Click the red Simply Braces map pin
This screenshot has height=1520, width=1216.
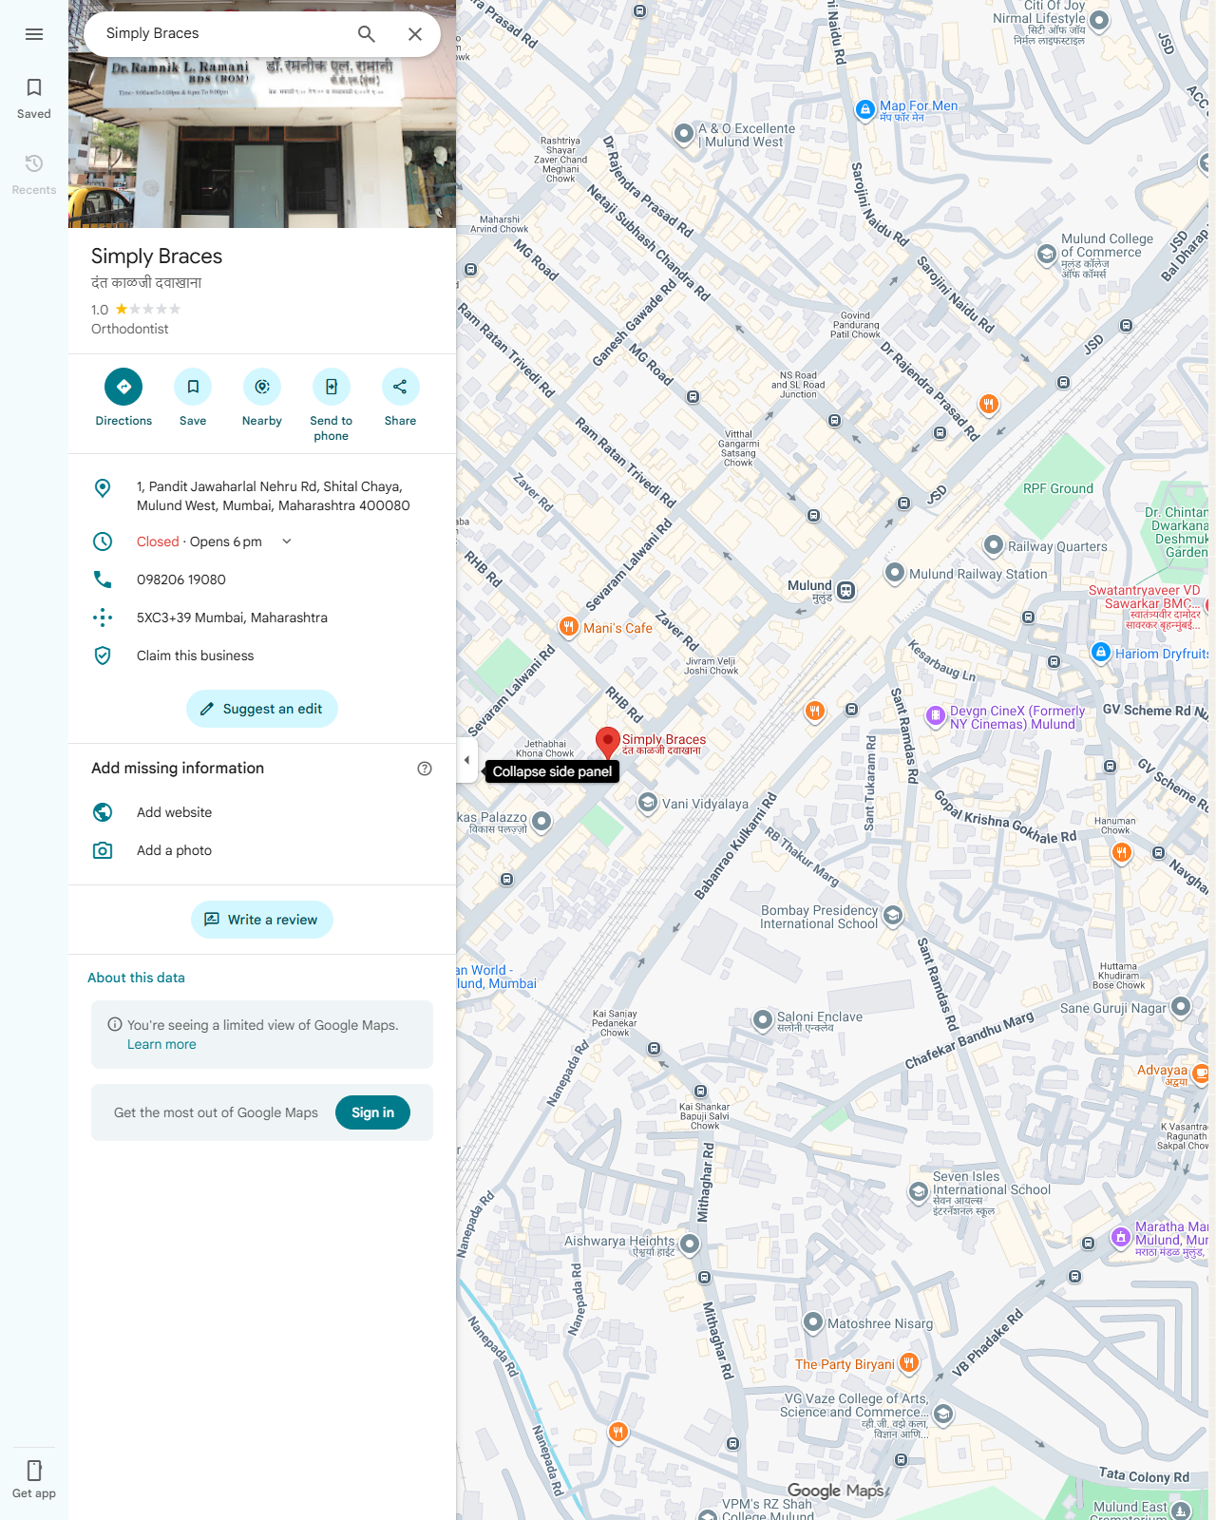pyautogui.click(x=608, y=742)
